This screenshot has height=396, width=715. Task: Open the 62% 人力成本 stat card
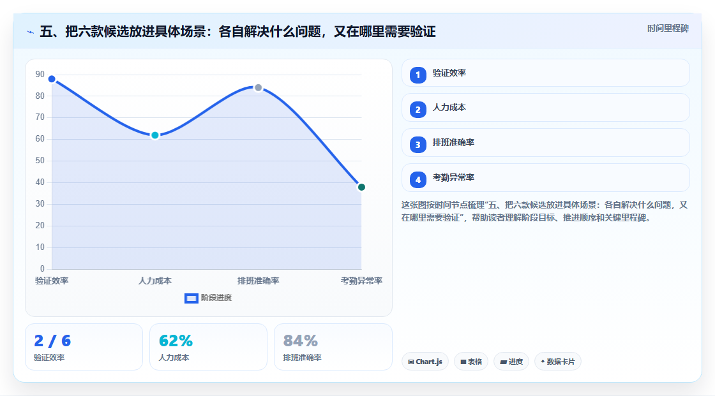[x=208, y=347]
